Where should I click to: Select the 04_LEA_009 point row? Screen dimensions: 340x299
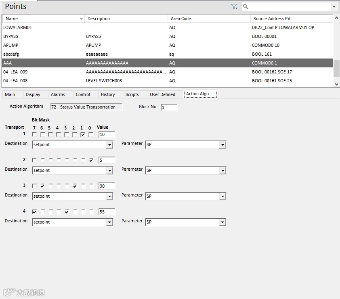pos(168,72)
